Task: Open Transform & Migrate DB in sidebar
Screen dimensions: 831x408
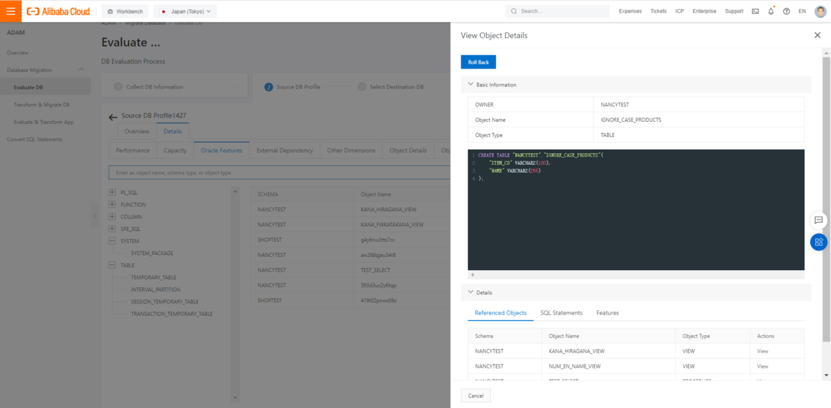Action: point(42,105)
